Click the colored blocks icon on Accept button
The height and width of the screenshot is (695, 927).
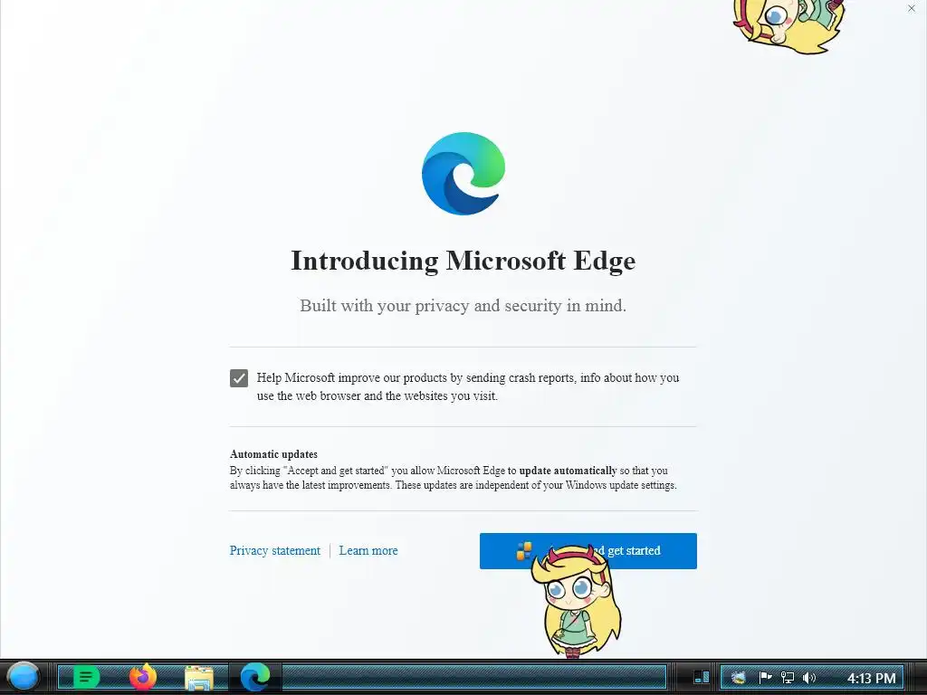point(524,551)
